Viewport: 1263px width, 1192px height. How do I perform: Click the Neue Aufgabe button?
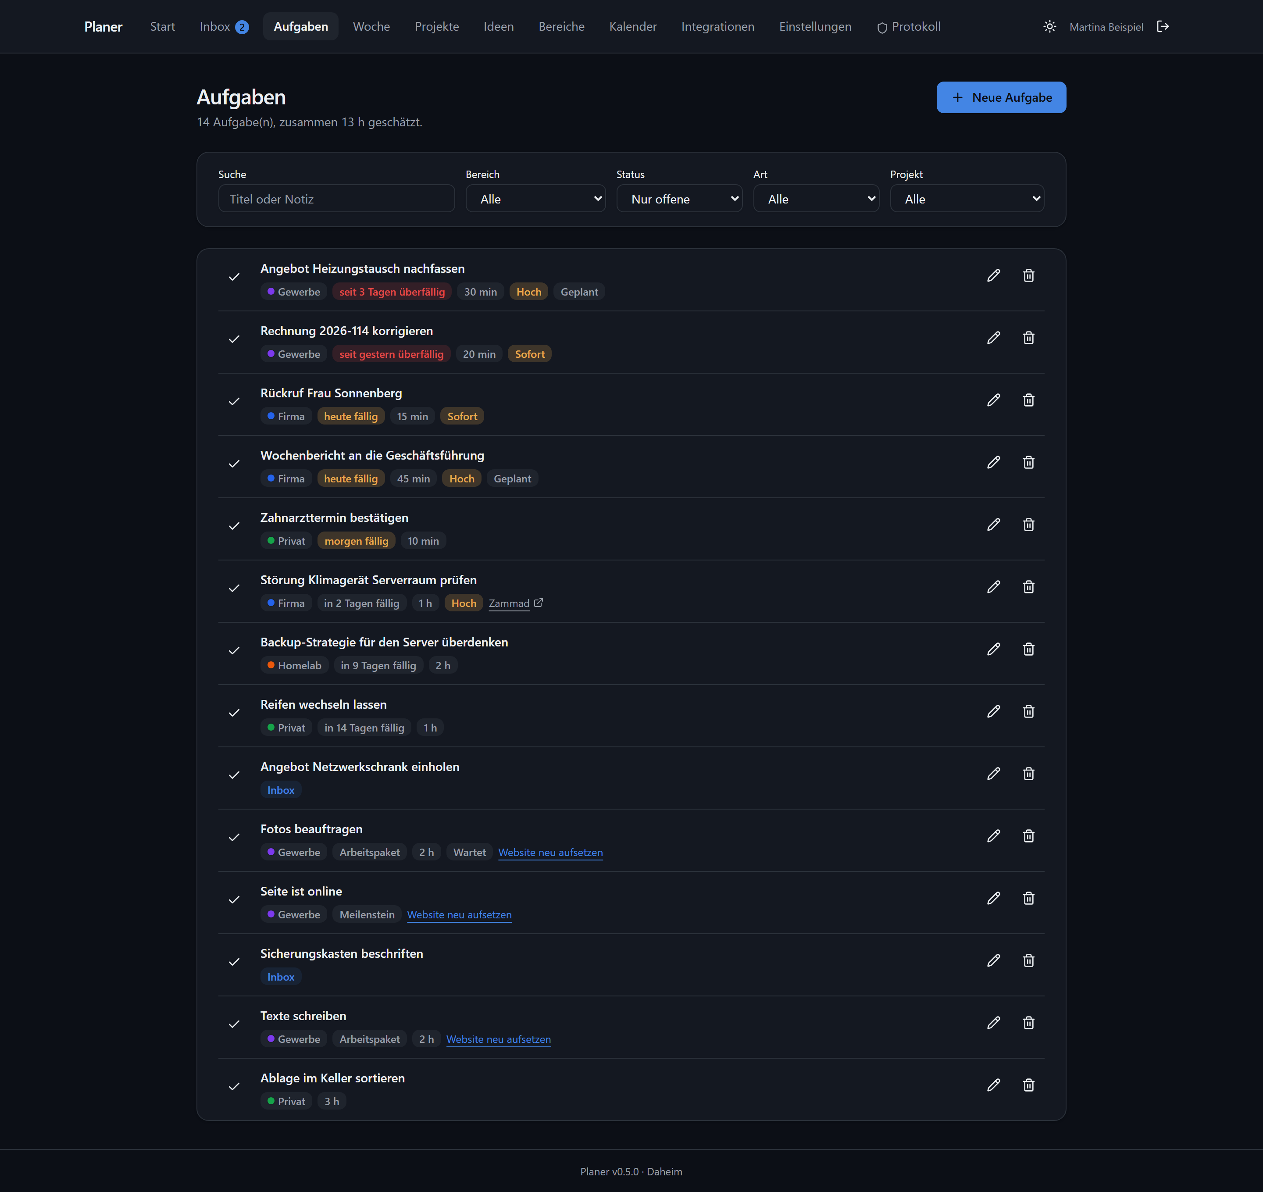coord(1001,98)
